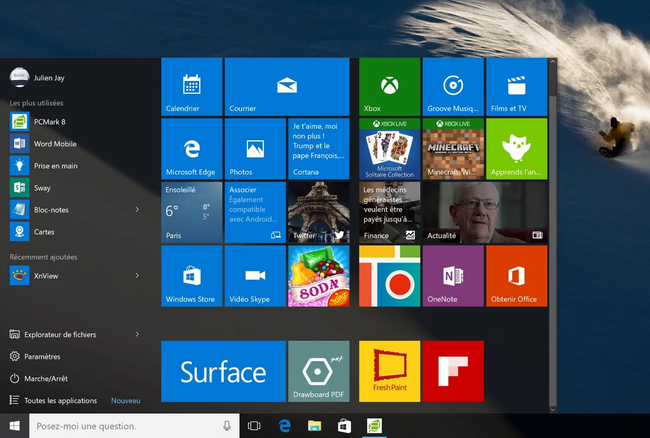Open the Duolingo Apprends l'anglais tile
This screenshot has width=650, height=438.
point(517,149)
